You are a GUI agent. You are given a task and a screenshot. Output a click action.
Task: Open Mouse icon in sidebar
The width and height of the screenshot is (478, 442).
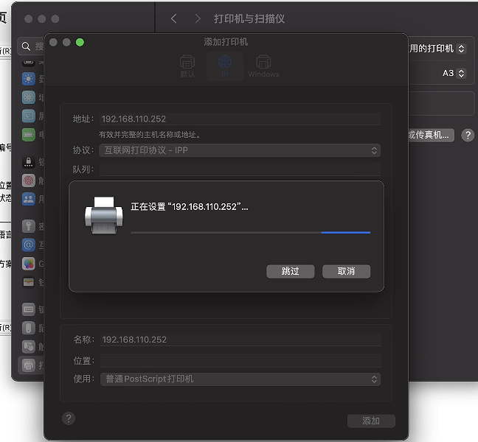[x=29, y=328]
